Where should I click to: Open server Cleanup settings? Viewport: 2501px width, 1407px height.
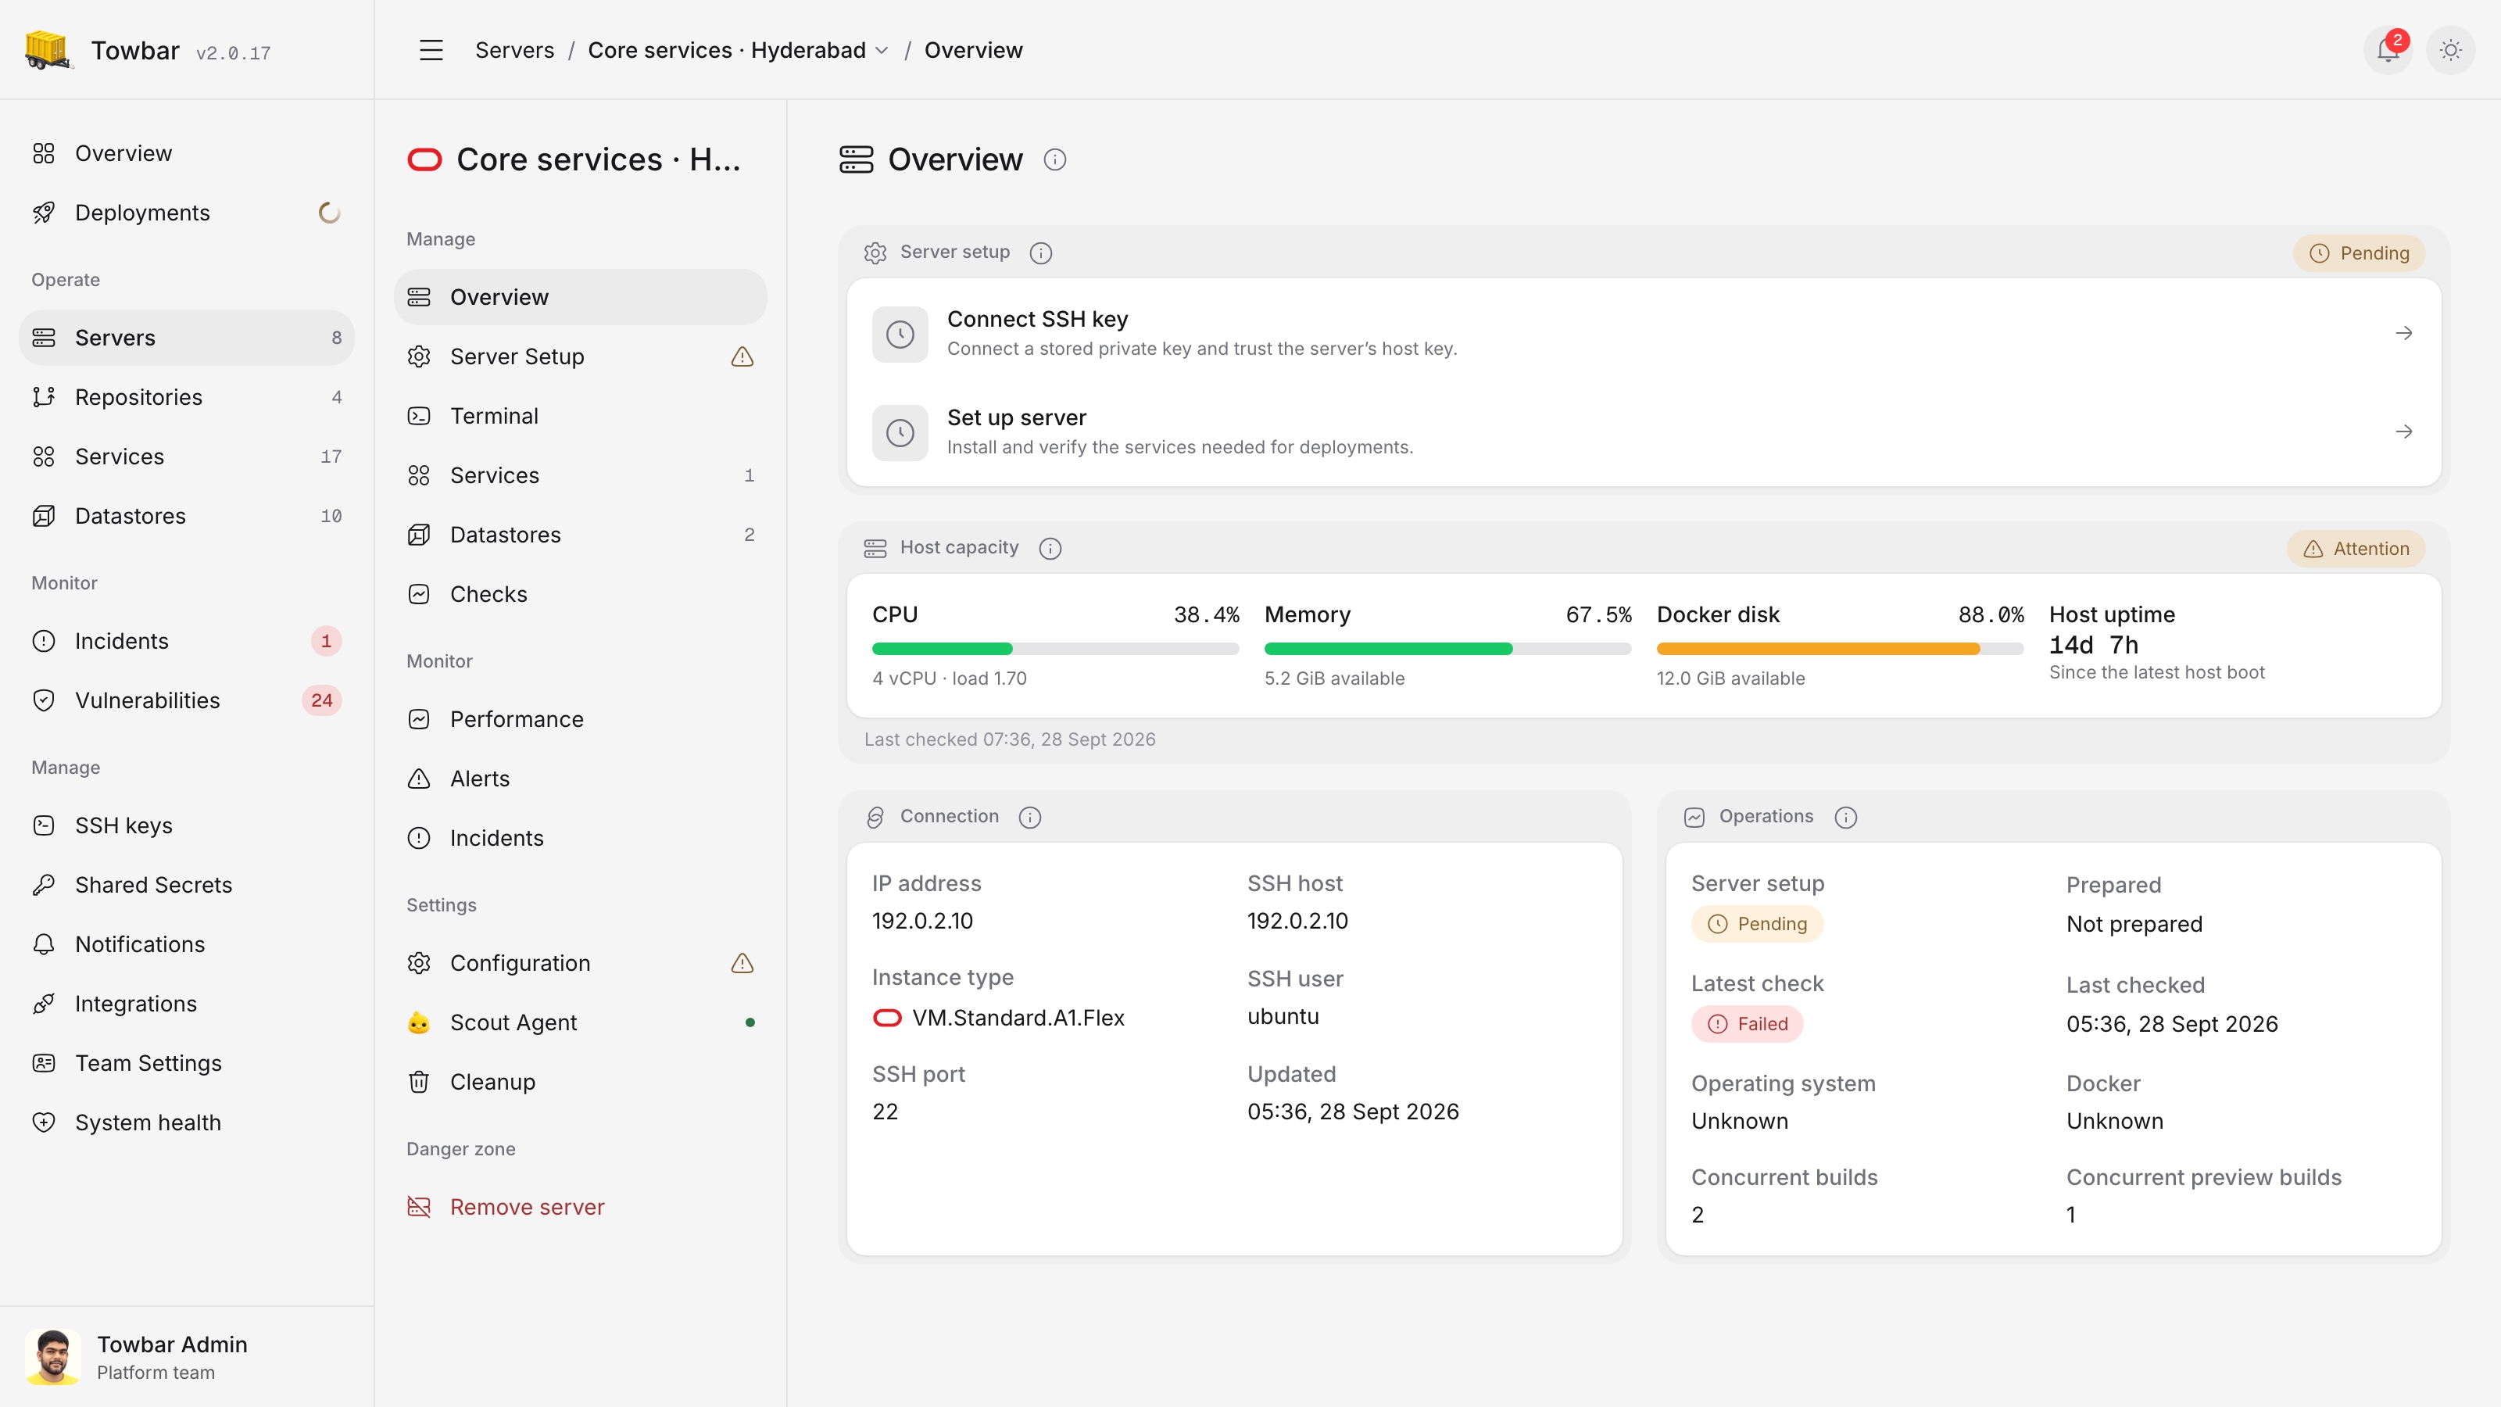(581, 1082)
